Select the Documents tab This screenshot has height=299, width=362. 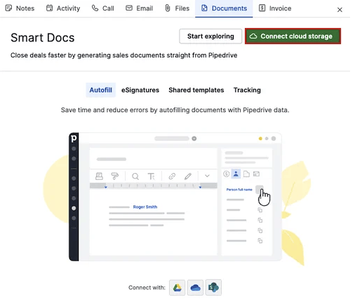tap(224, 8)
